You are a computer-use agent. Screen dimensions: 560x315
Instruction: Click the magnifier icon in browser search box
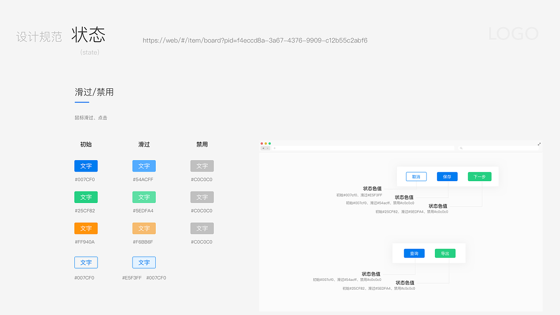click(461, 148)
